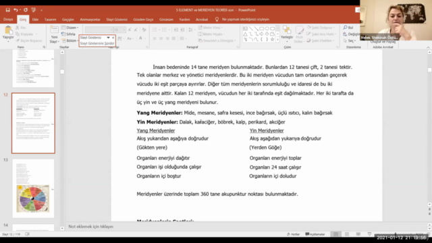The width and height of the screenshot is (432, 243).
Task: Click the Undo arrow icon
Action: (x=16, y=10)
